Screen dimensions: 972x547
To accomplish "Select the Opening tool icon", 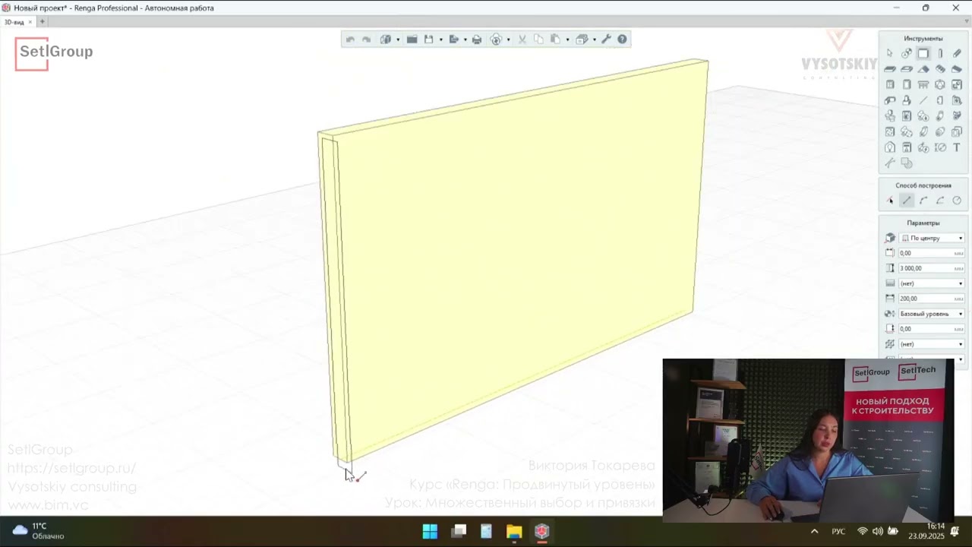I will 907,69.
